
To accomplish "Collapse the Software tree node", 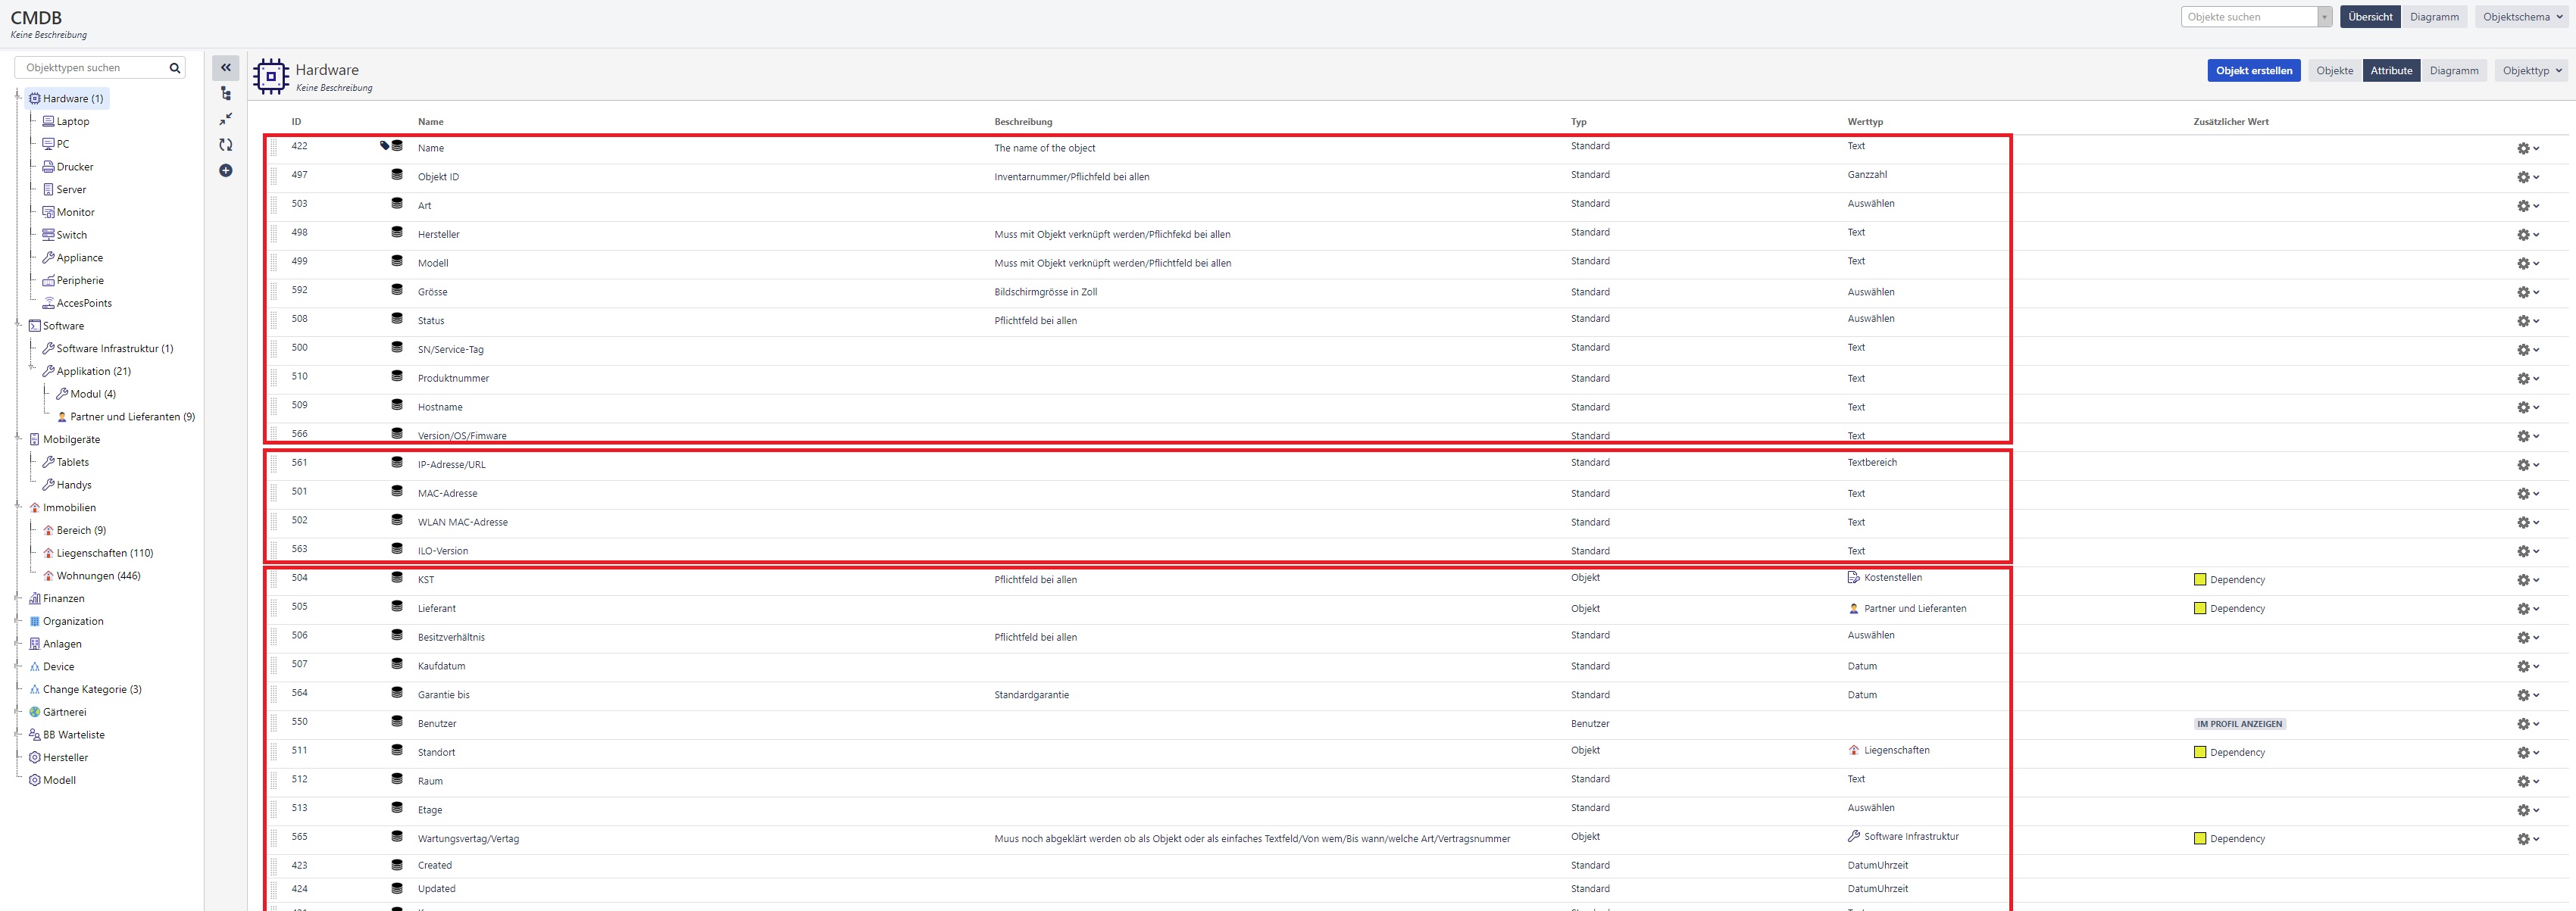I will 18,324.
